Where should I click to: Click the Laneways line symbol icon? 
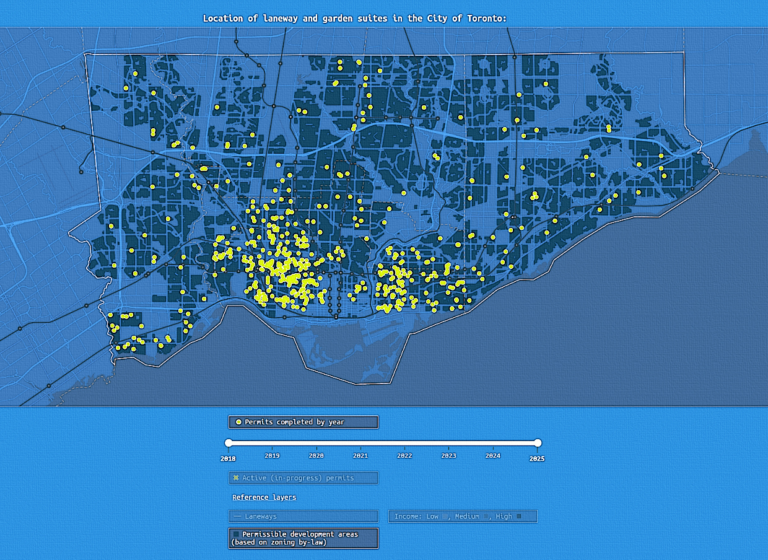point(238,517)
